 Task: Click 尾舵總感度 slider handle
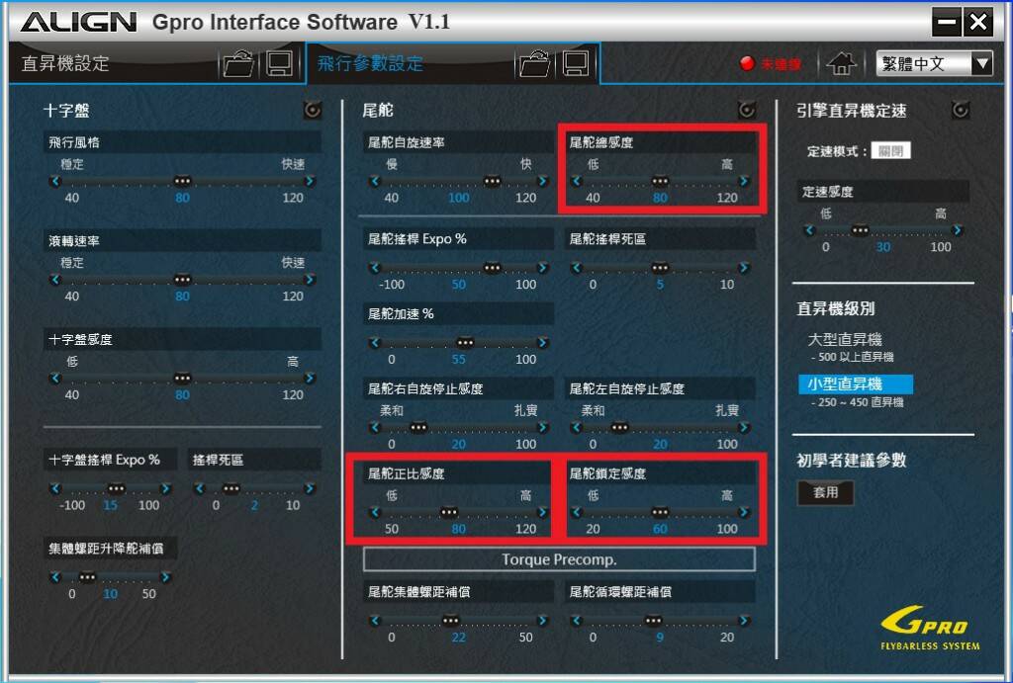[660, 182]
